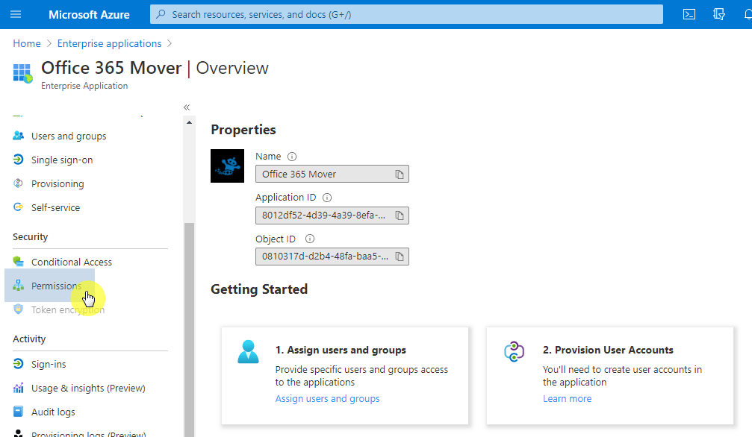Image resolution: width=752 pixels, height=437 pixels.
Task: Click the Provisioning icon in sidebar
Action: pyautogui.click(x=18, y=183)
